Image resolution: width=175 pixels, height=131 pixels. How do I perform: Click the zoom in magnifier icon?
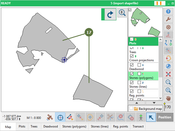(x=168, y=90)
